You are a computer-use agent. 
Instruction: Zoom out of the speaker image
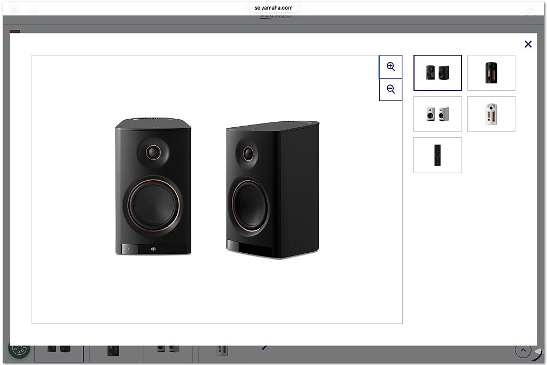[x=390, y=89]
